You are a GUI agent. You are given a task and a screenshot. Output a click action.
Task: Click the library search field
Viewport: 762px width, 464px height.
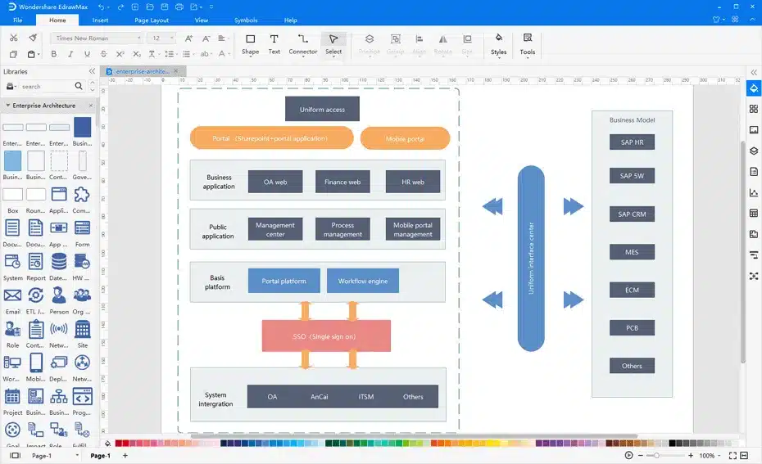[46, 86]
